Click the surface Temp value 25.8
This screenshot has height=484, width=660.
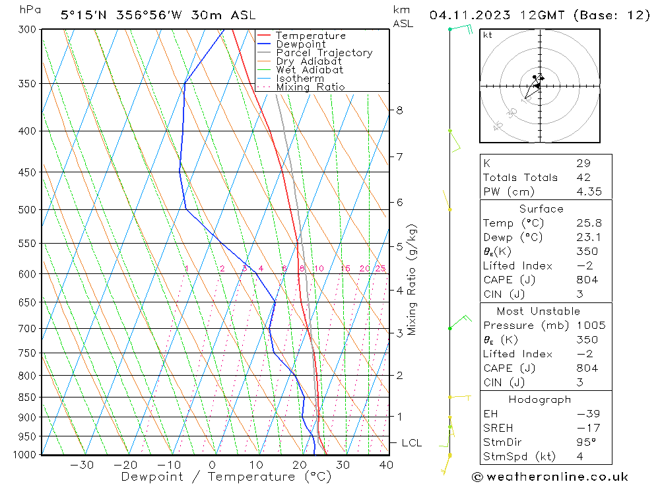click(x=589, y=223)
